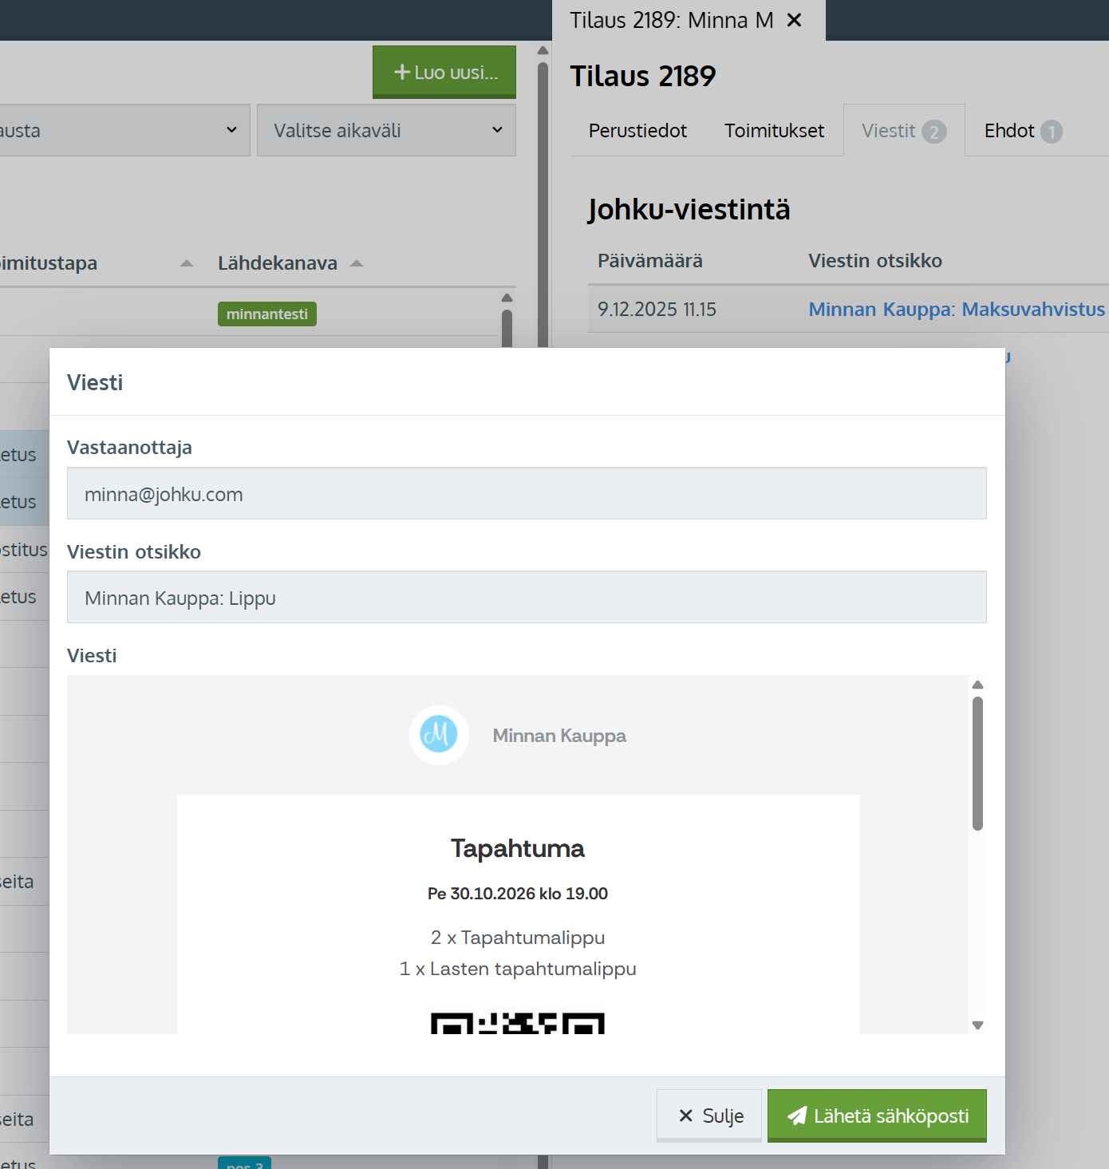The image size is (1109, 1169).
Task: Click the Viestin otsikko subject field
Action: click(526, 598)
